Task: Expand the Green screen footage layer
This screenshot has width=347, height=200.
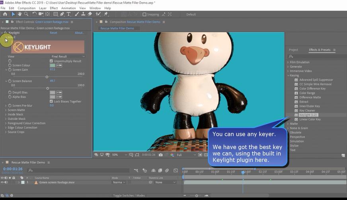Action: coord(19,182)
